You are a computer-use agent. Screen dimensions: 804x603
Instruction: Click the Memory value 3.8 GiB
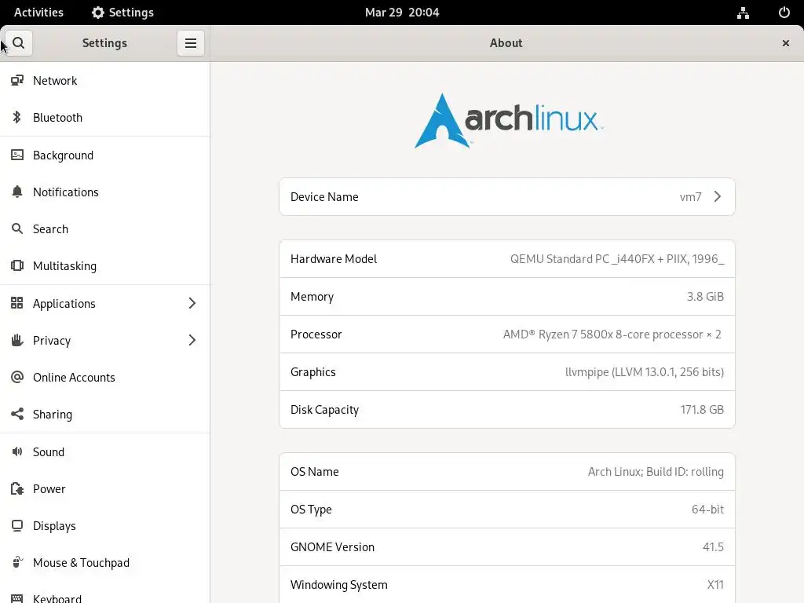705,296
